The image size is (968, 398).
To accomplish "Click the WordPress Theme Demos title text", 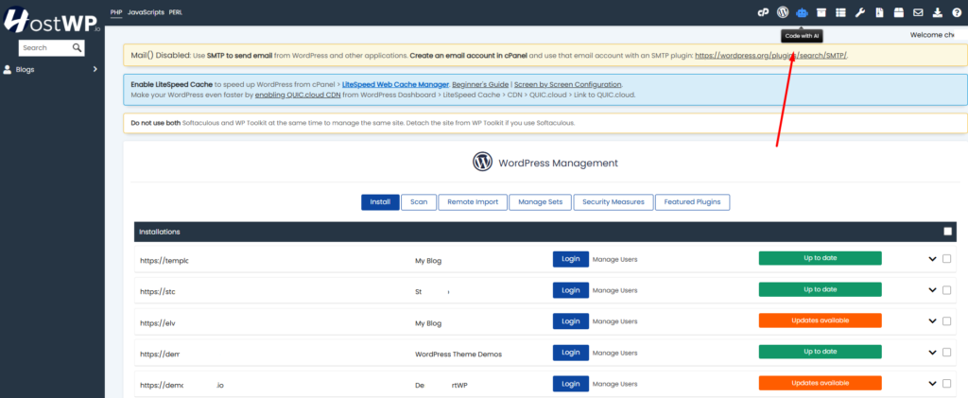I will click(458, 355).
